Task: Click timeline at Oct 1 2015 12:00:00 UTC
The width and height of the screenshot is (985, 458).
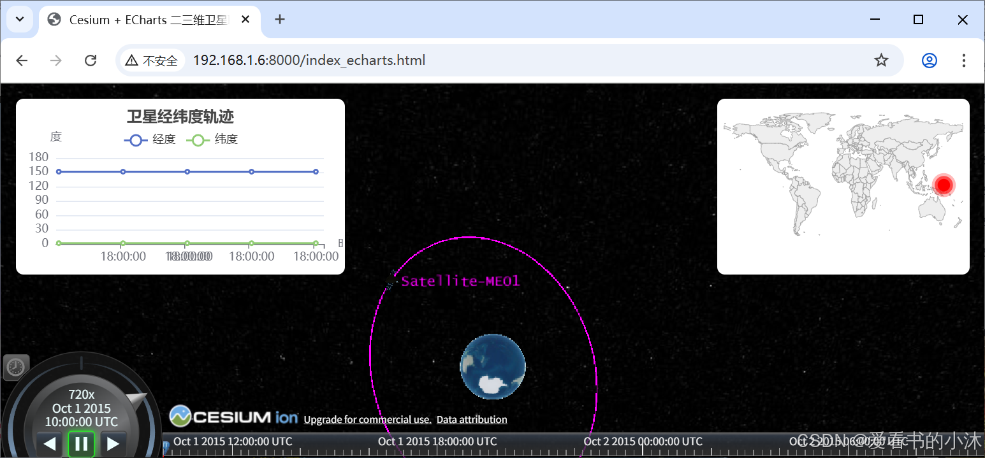Action: click(233, 441)
